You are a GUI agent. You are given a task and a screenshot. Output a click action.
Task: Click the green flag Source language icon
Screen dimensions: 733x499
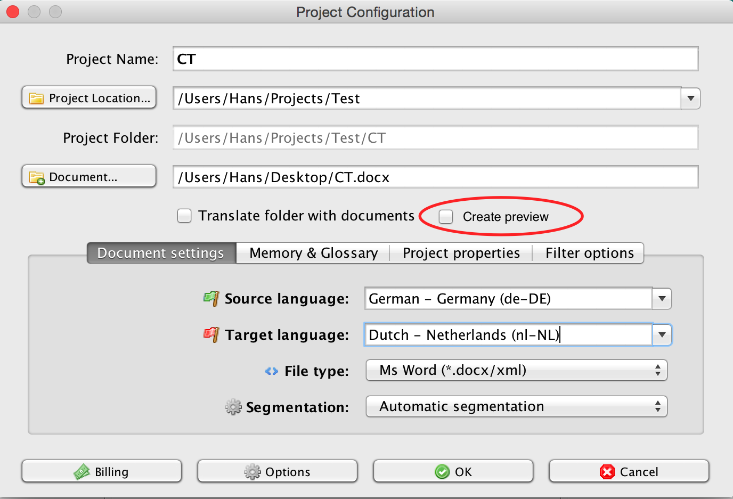(211, 298)
